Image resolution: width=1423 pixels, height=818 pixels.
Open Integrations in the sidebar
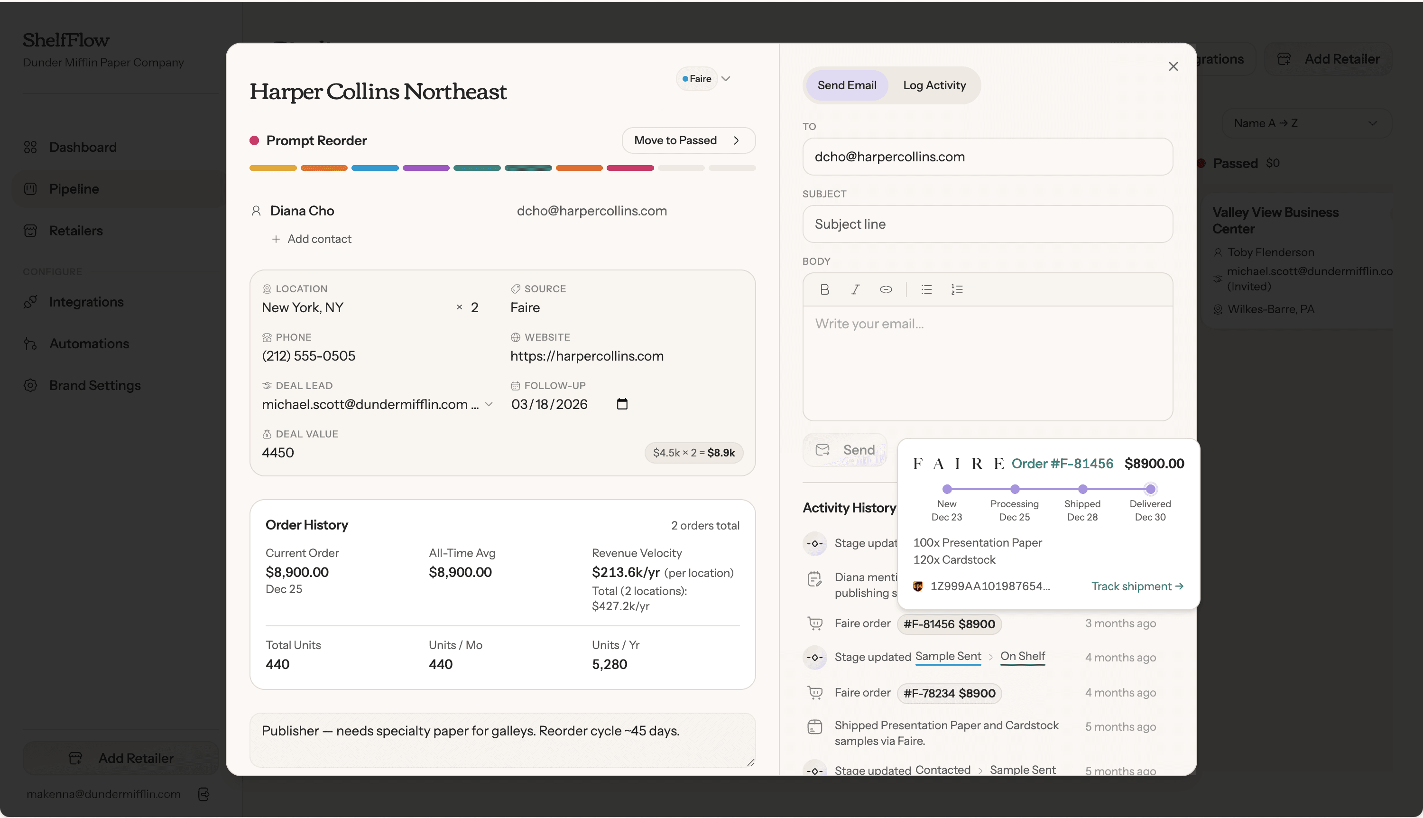click(x=86, y=302)
